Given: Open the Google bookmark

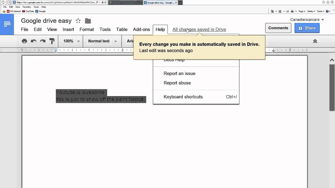Looking at the screenshot, I should (x=41, y=11).
